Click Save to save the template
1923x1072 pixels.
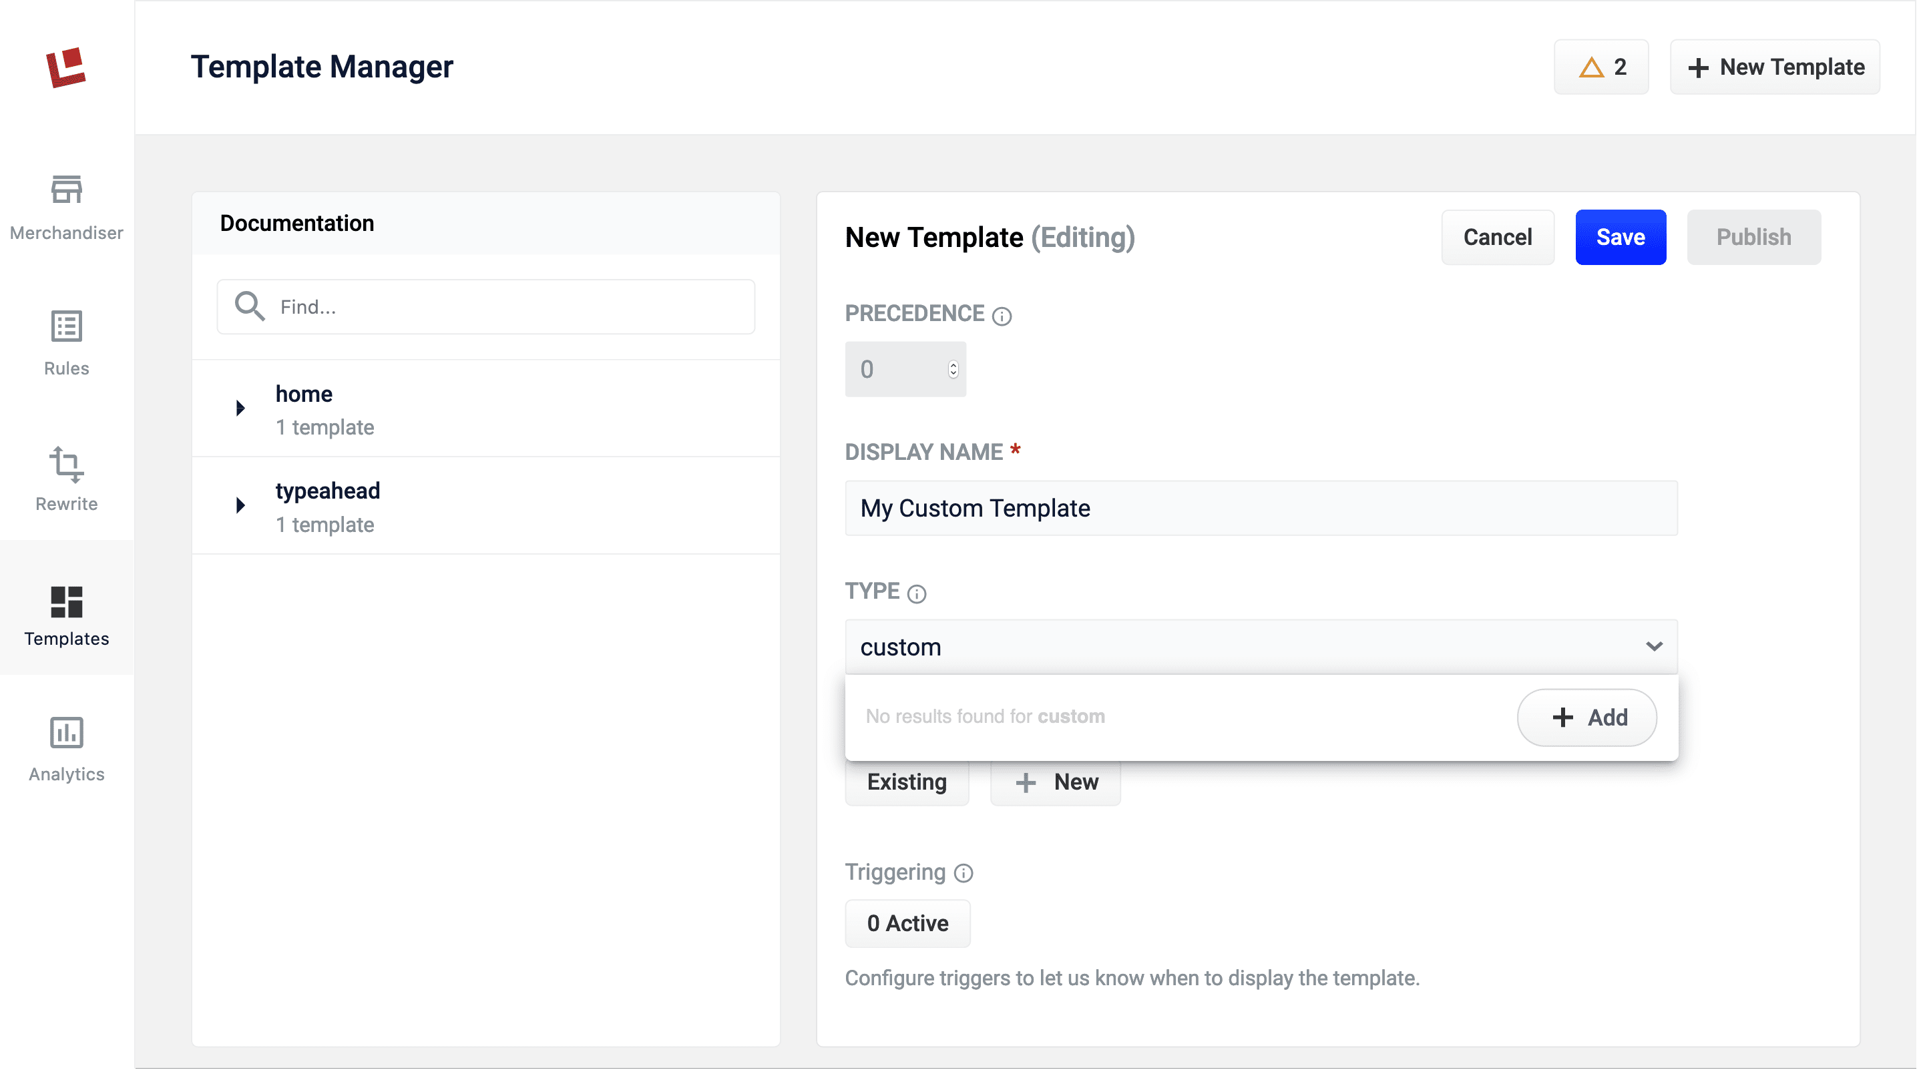1621,238
